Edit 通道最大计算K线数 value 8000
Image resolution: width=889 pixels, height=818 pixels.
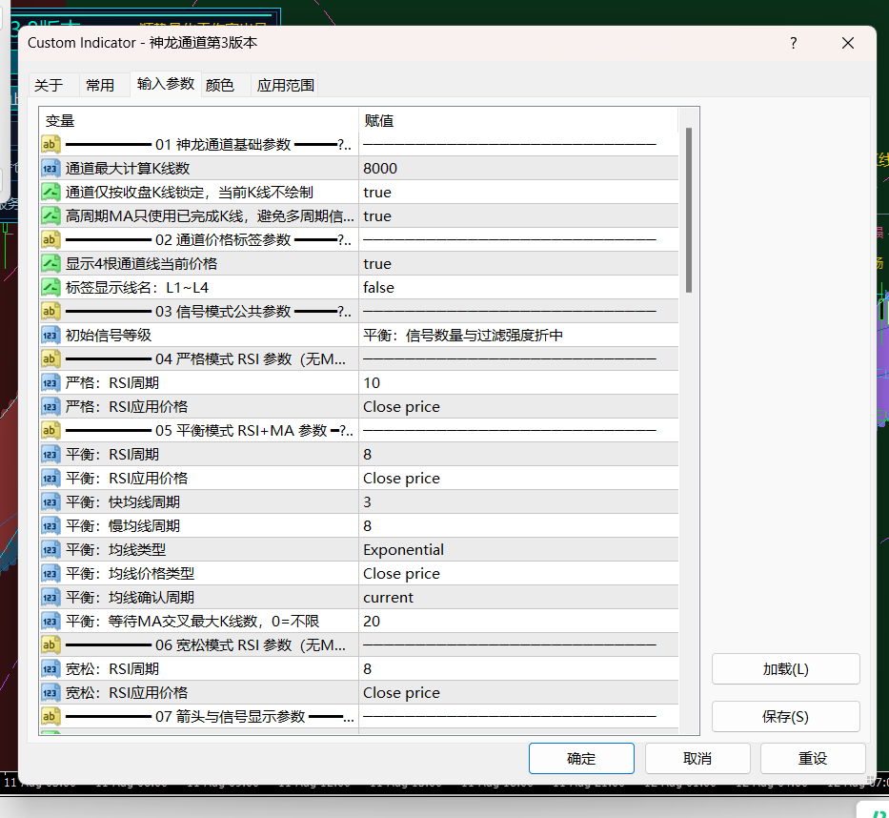click(x=518, y=169)
